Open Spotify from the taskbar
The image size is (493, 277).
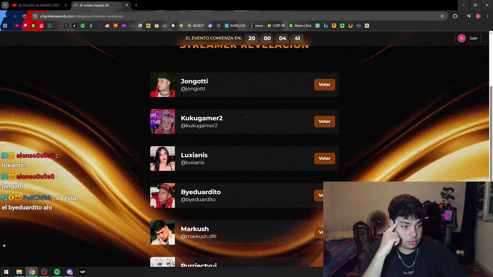pos(57,272)
